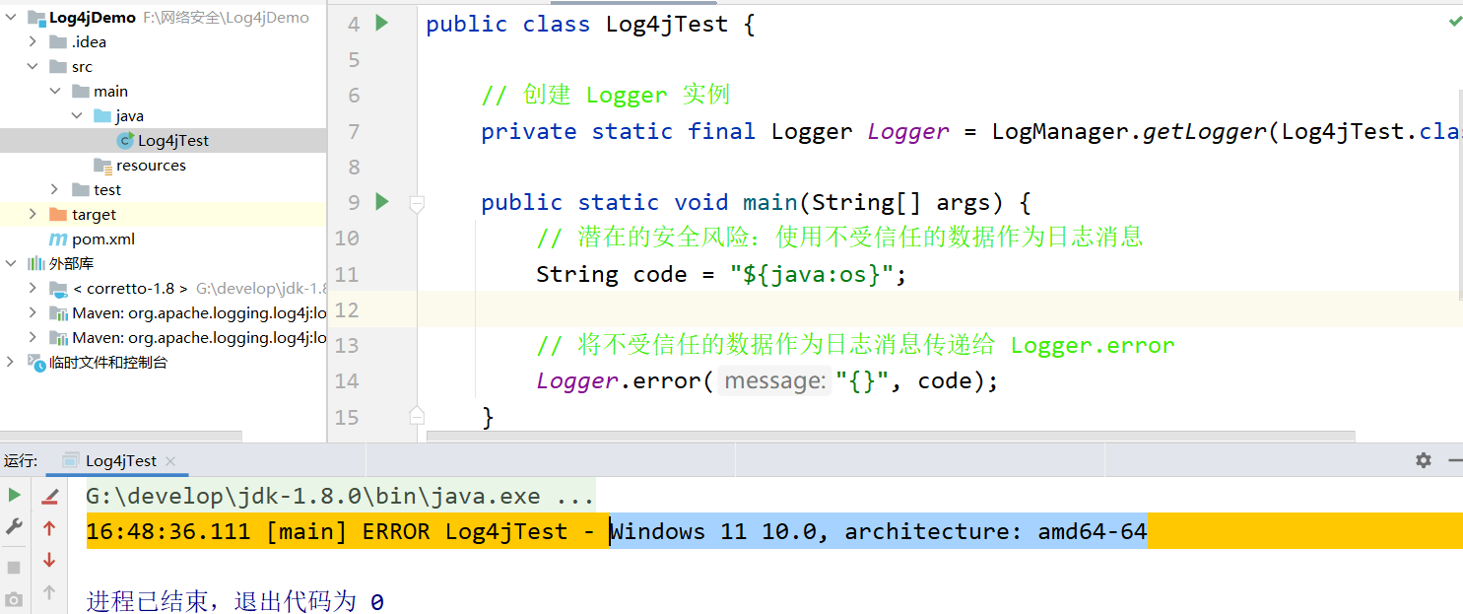Image resolution: width=1463 pixels, height=614 pixels.
Task: Click the red down arrow in console toolbar
Action: (x=49, y=561)
